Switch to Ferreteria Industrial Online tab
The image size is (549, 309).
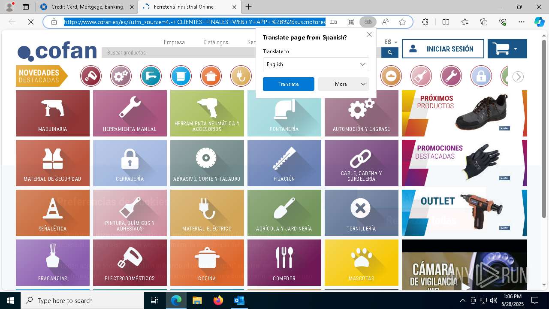coord(190,7)
